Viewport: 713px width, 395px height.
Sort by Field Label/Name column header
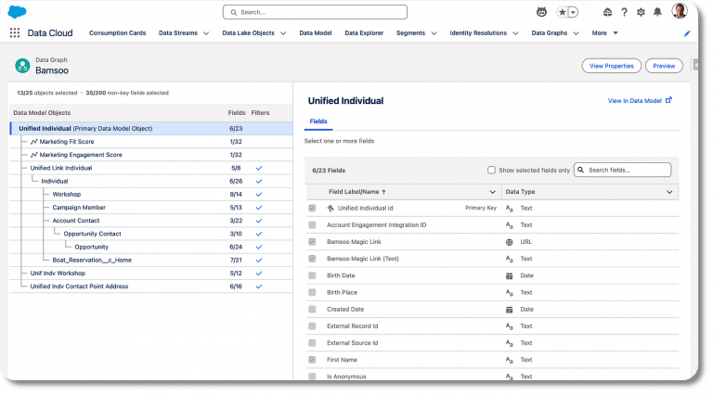point(357,192)
